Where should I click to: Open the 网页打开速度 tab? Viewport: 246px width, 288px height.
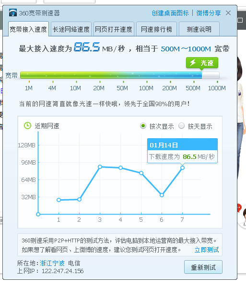pos(114,29)
